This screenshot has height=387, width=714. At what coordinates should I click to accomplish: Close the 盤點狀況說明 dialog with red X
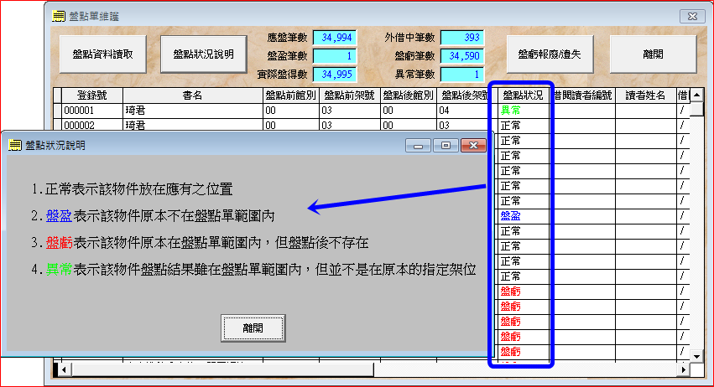coord(473,146)
